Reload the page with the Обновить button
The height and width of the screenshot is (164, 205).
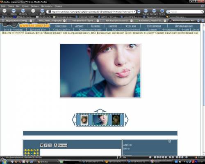(x=23, y=11)
